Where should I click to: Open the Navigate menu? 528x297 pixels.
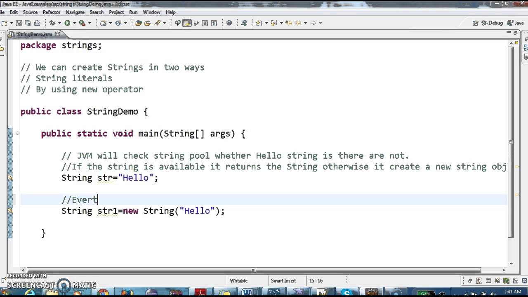[75, 12]
